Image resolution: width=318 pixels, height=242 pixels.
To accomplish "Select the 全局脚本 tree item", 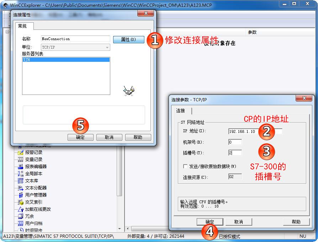I will point(34,173).
